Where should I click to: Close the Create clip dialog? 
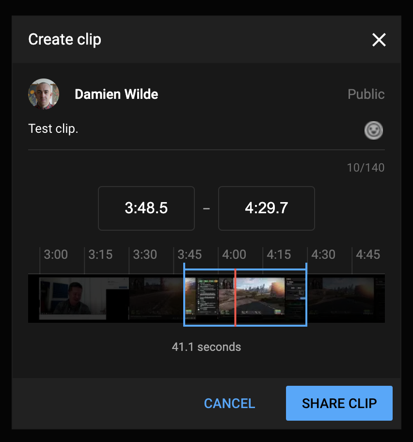click(379, 40)
